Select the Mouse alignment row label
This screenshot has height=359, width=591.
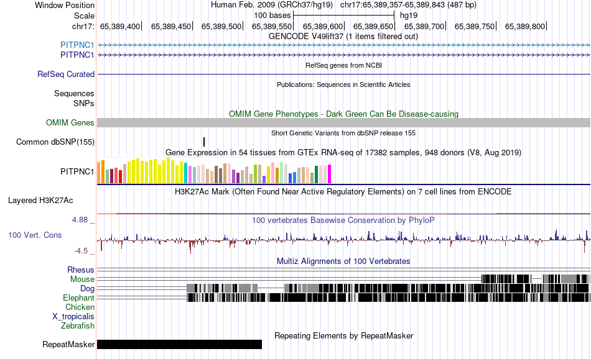pyautogui.click(x=82, y=279)
